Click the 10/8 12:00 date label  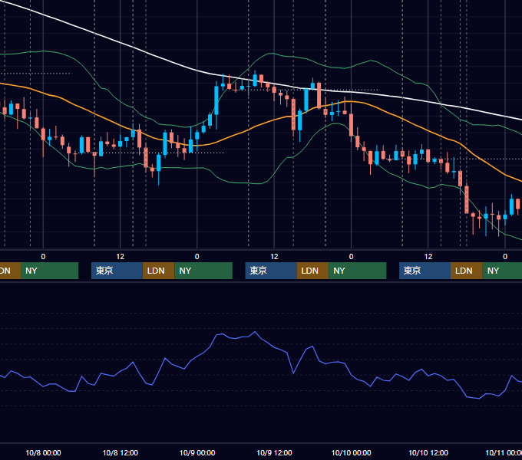(x=121, y=452)
